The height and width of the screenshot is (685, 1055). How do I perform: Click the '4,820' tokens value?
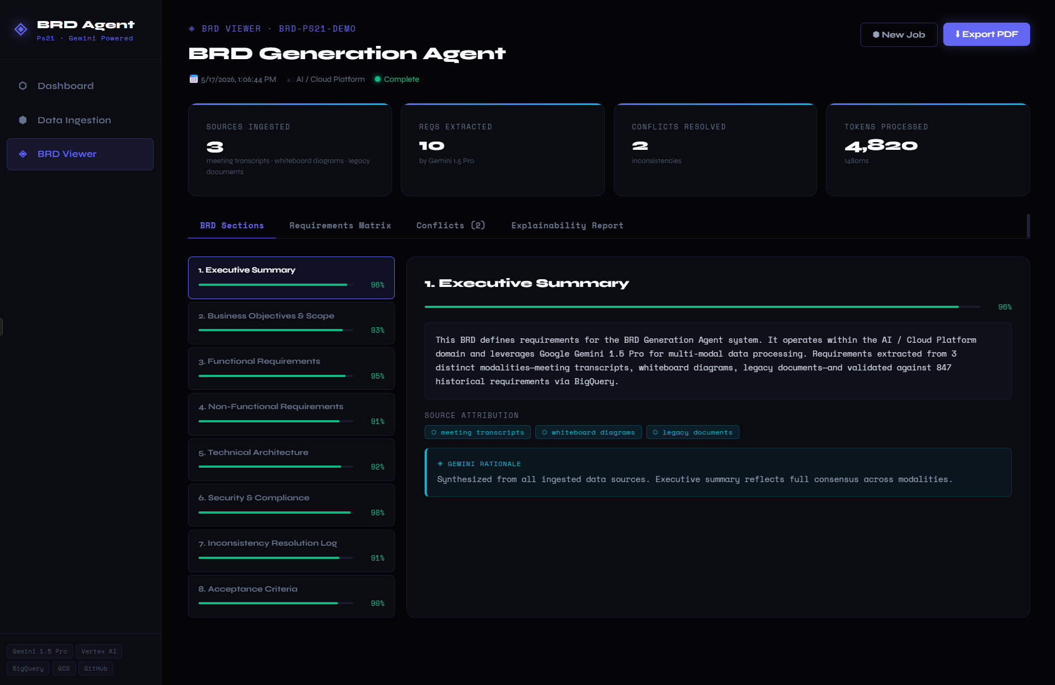(x=881, y=145)
